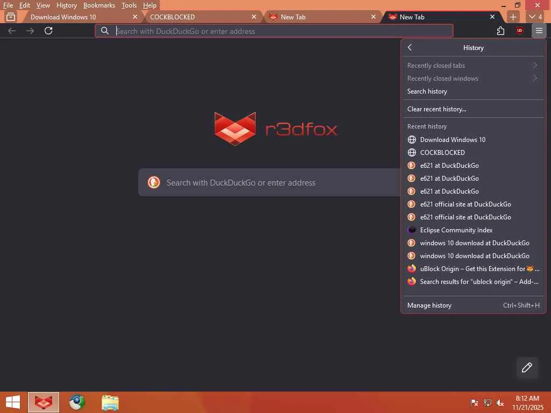Go forward with the forward arrow
The width and height of the screenshot is (551, 413).
click(30, 31)
